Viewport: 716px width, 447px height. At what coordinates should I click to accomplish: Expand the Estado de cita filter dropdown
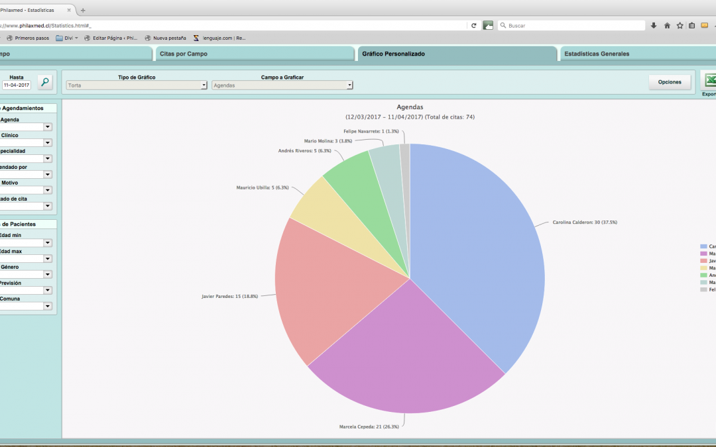48,206
